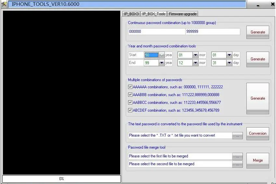Open the Start day dropdown
The width and height of the screenshot is (276, 184).
click(x=229, y=55)
